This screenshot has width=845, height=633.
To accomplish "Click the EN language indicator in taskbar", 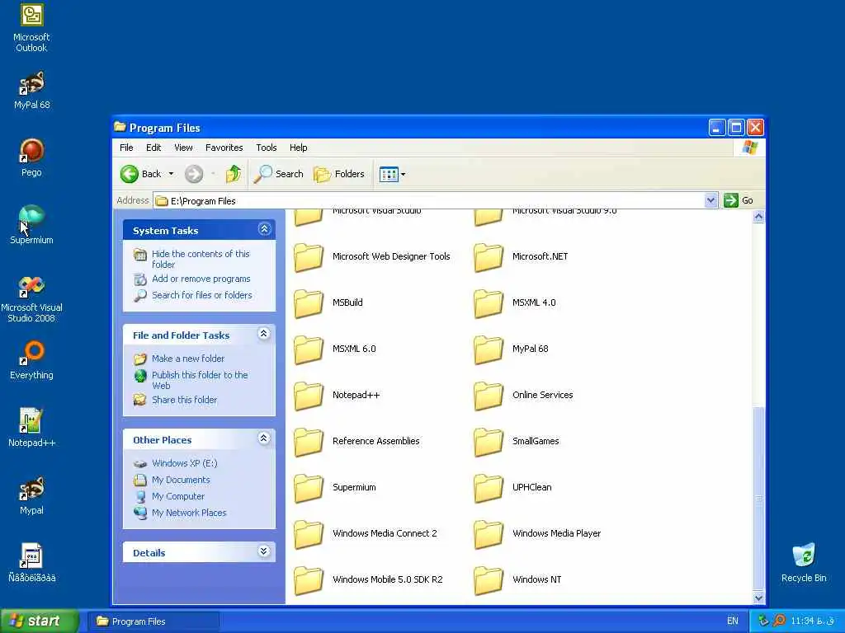I will pos(733,621).
